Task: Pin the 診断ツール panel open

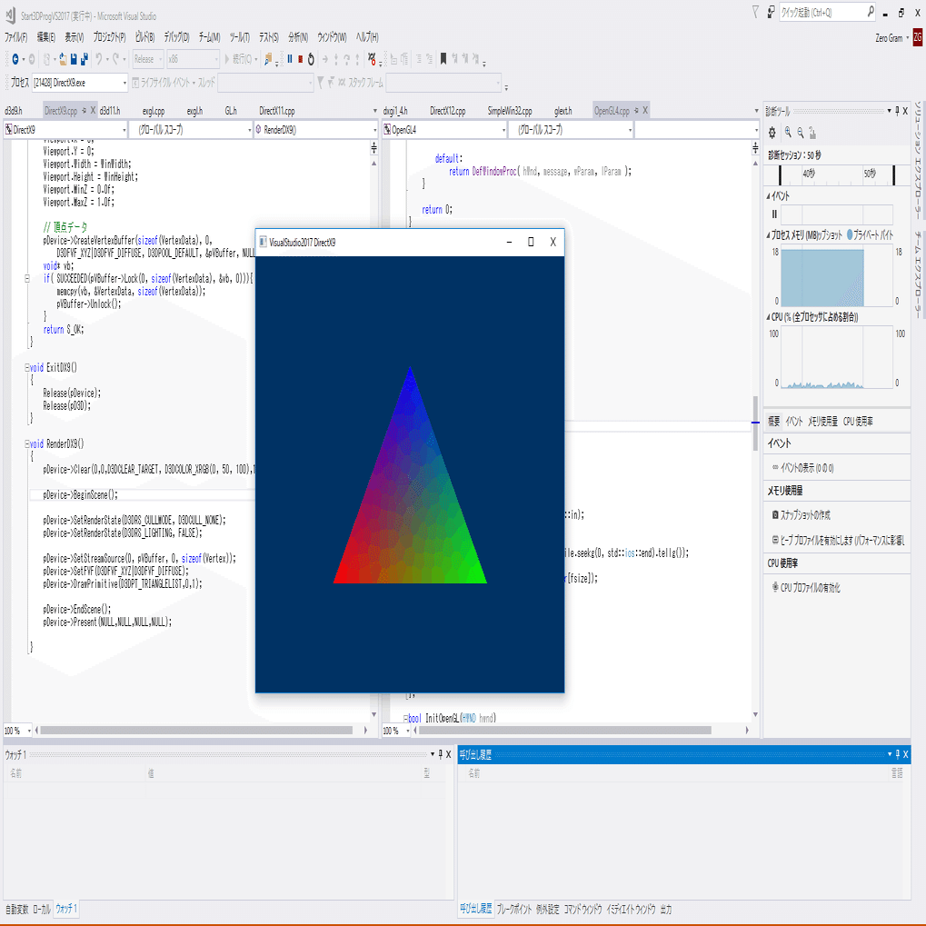Action: 897,111
